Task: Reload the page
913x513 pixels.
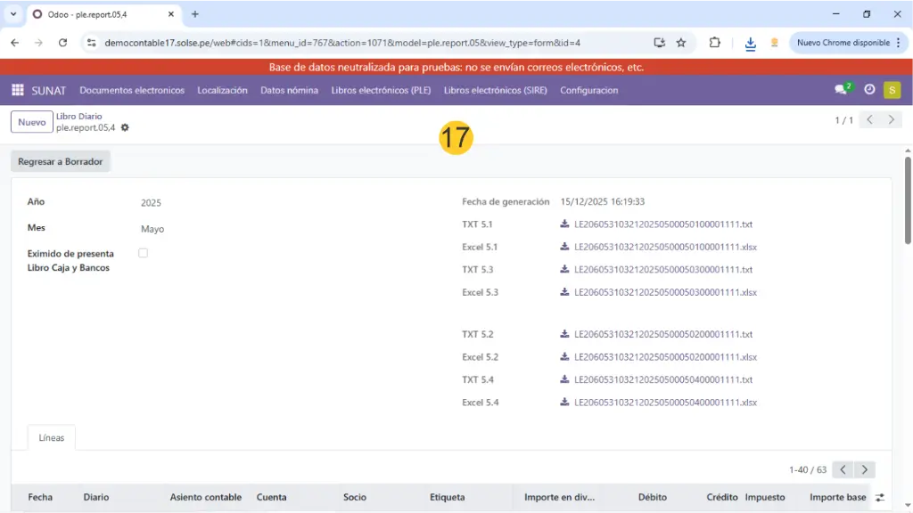Action: coord(62,43)
